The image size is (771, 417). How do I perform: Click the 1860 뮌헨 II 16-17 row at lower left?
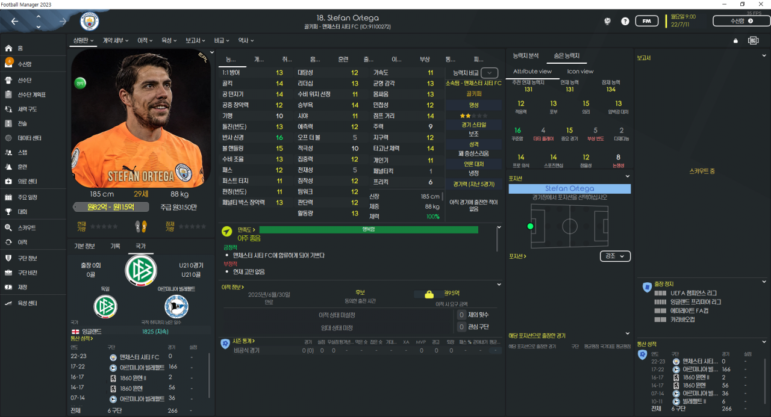point(141,377)
